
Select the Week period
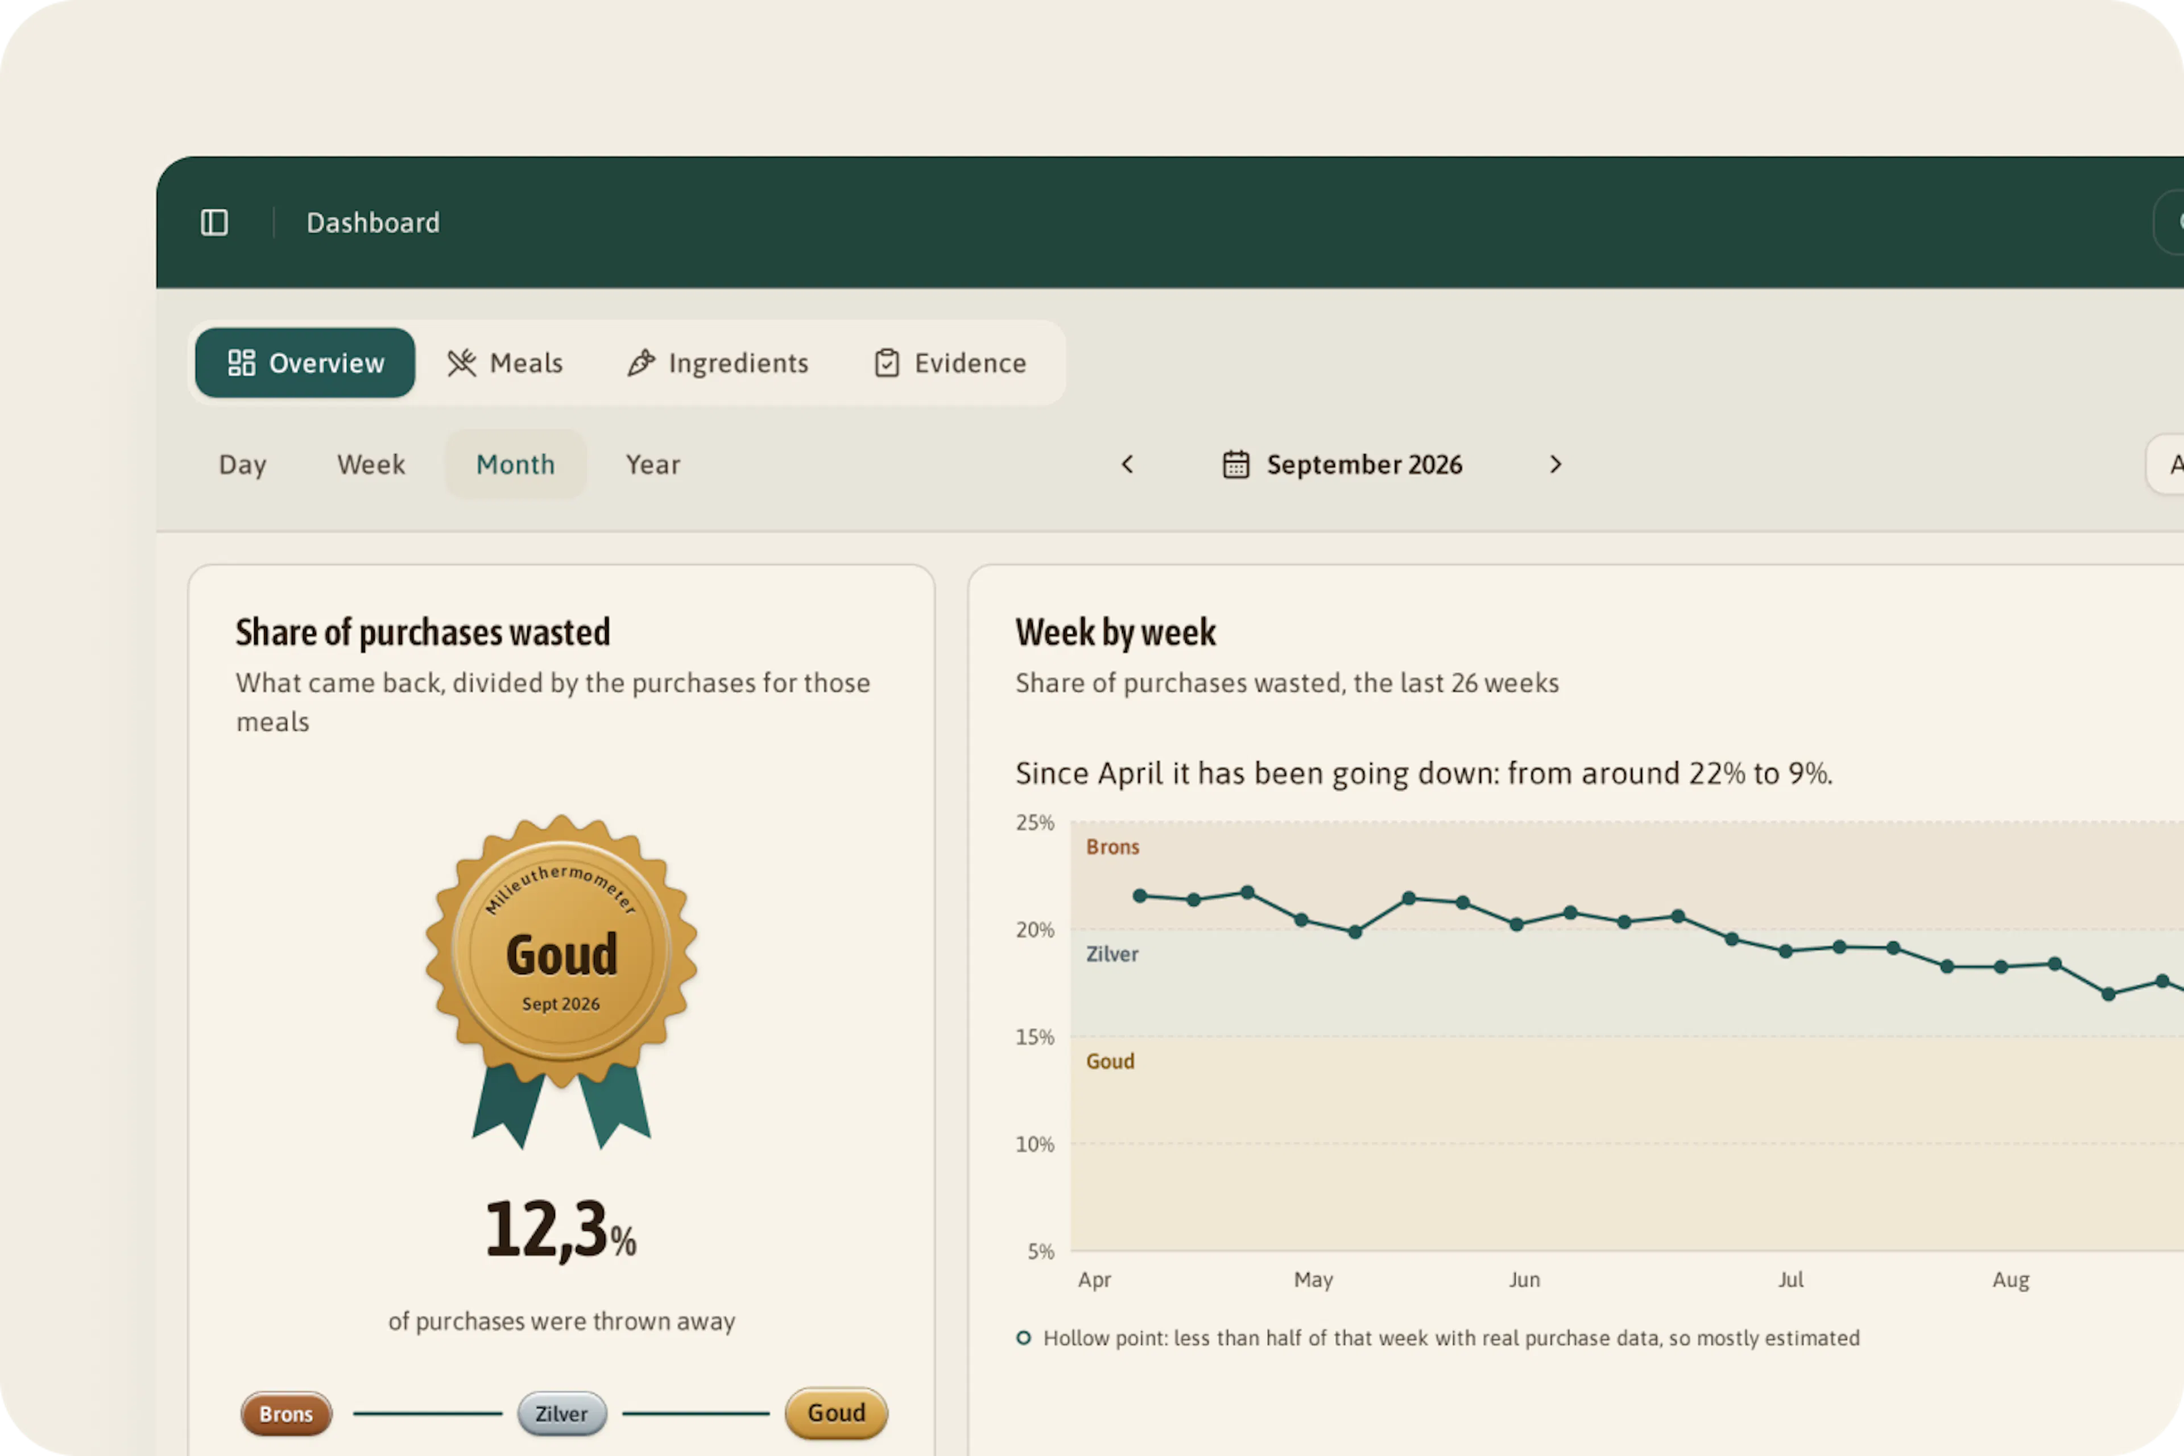click(370, 464)
